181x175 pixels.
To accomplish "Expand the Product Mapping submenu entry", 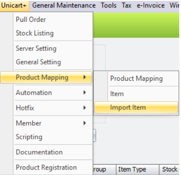I will 46,78.
